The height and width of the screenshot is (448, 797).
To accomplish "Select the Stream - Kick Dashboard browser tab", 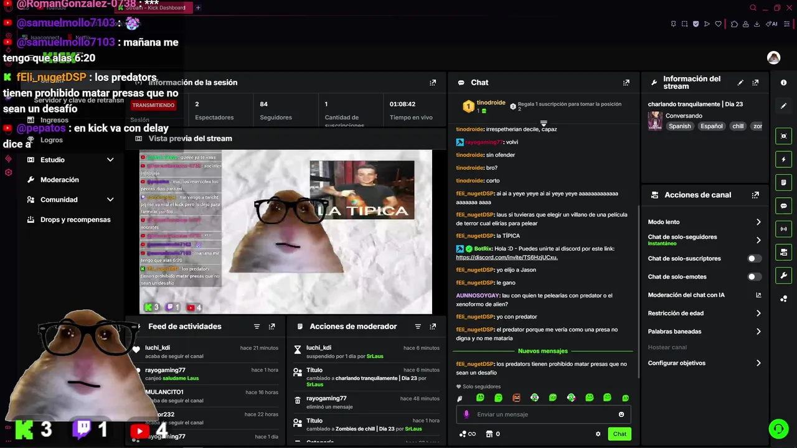I will pyautogui.click(x=154, y=7).
